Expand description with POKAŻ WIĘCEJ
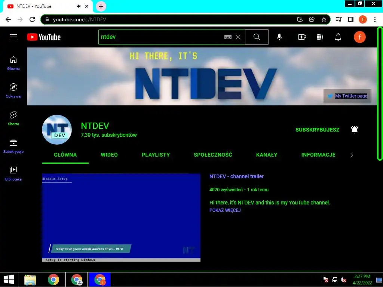 (225, 210)
